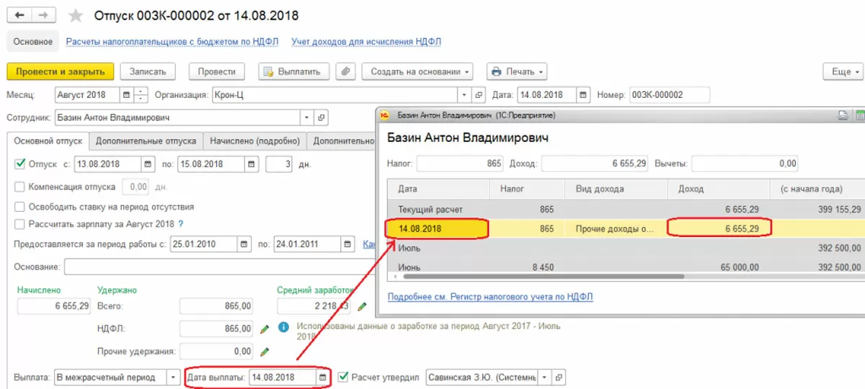Screen dimensions: 865x389
Task: Expand Создать на основании dropdown
Action: (x=417, y=71)
